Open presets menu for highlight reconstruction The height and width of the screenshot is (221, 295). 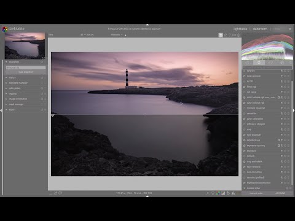288,183
